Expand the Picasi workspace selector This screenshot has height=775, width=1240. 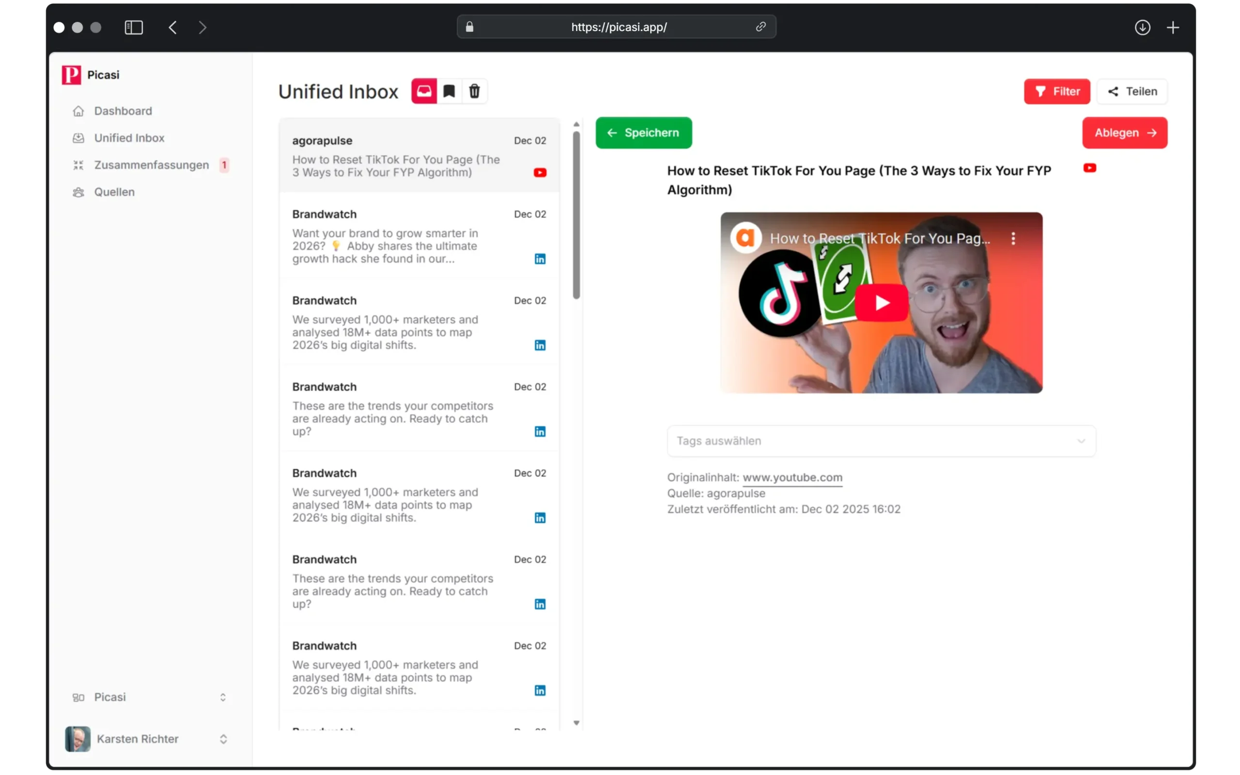click(x=149, y=697)
